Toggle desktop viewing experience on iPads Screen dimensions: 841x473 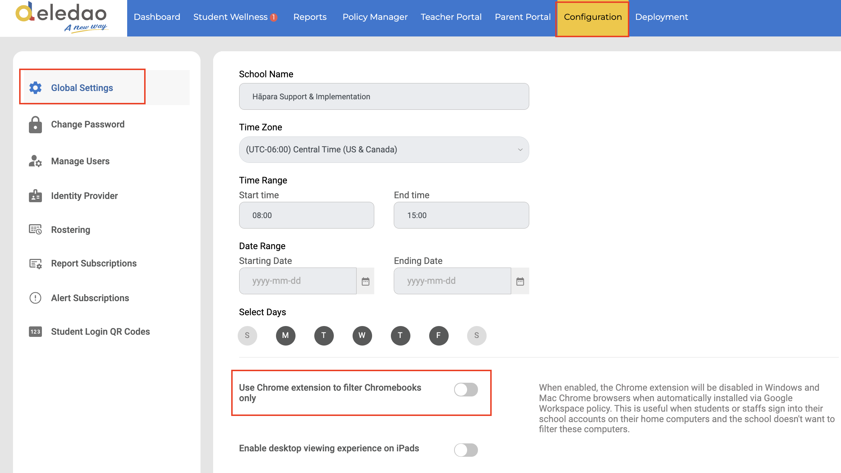coord(466,450)
